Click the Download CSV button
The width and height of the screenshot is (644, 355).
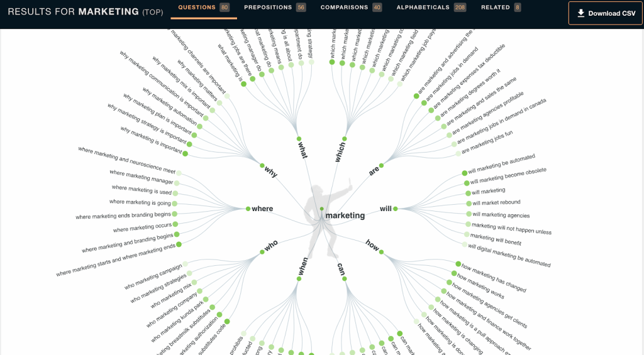606,13
